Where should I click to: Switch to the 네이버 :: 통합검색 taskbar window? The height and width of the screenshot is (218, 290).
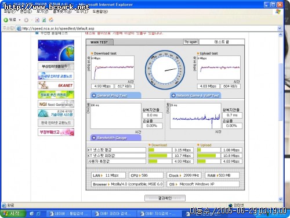coord(68,213)
